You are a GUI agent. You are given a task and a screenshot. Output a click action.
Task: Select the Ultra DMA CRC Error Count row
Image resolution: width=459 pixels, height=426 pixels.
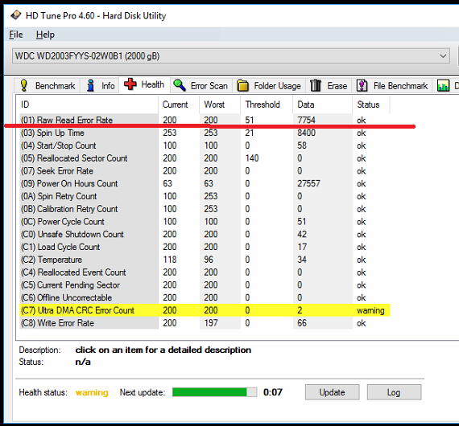pos(205,310)
